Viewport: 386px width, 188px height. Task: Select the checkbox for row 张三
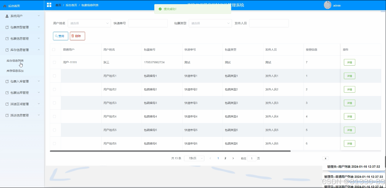coord(54,62)
